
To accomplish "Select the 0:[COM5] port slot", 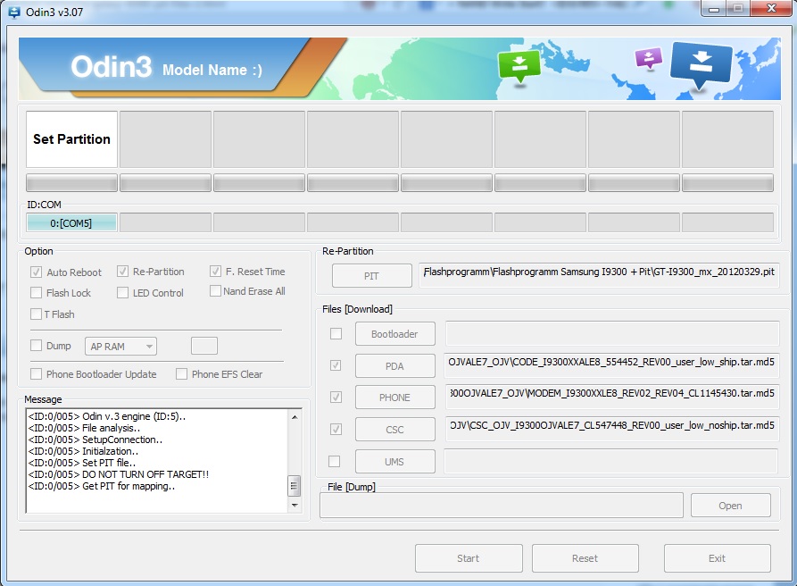I will [x=71, y=222].
